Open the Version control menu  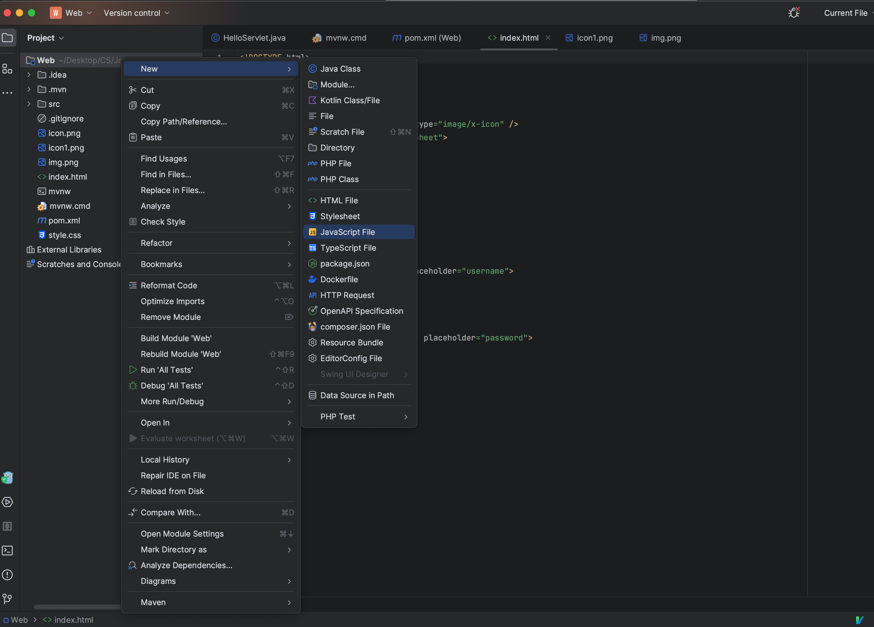click(135, 13)
